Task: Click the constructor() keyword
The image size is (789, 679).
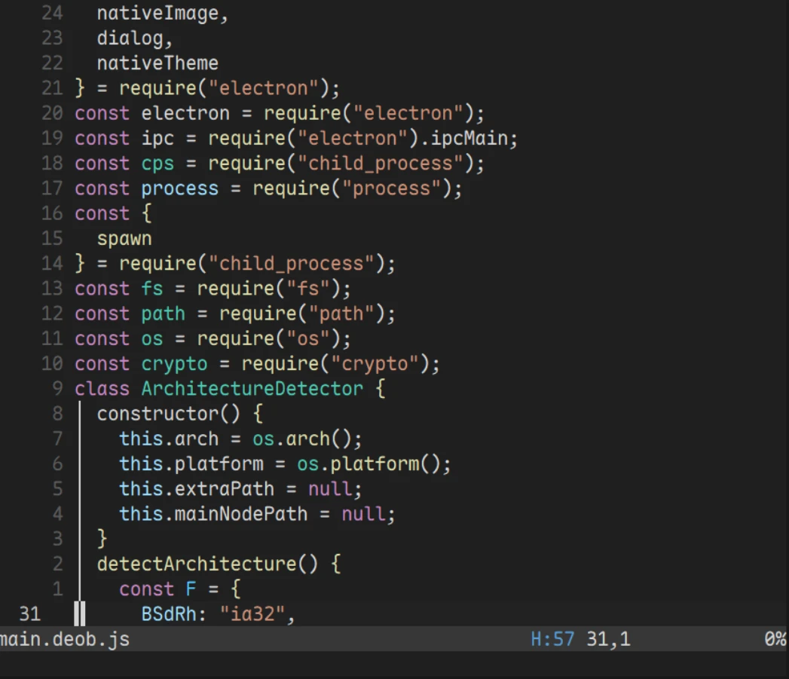Action: point(169,414)
